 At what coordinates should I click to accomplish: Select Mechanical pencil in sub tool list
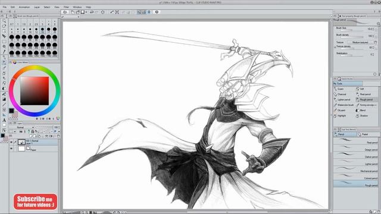click(356, 169)
